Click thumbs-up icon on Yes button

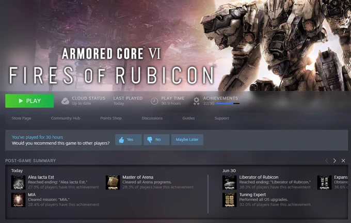pos(121,140)
